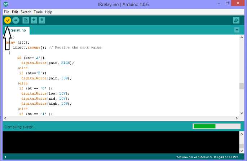
Task: Open the Edit menu
Action: 15,12
